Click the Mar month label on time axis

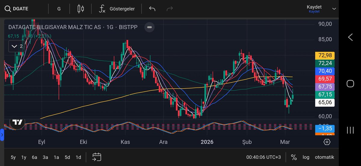coord(284,142)
